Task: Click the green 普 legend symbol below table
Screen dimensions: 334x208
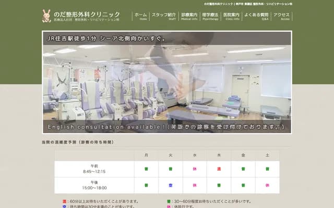Action: 169,201
